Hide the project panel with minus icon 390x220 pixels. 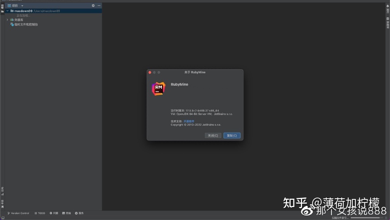pos(99,5)
